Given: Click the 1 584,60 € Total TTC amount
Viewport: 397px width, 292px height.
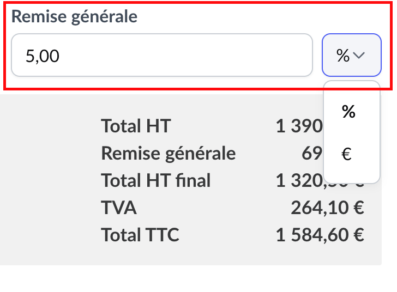Looking at the screenshot, I should pos(320,235).
